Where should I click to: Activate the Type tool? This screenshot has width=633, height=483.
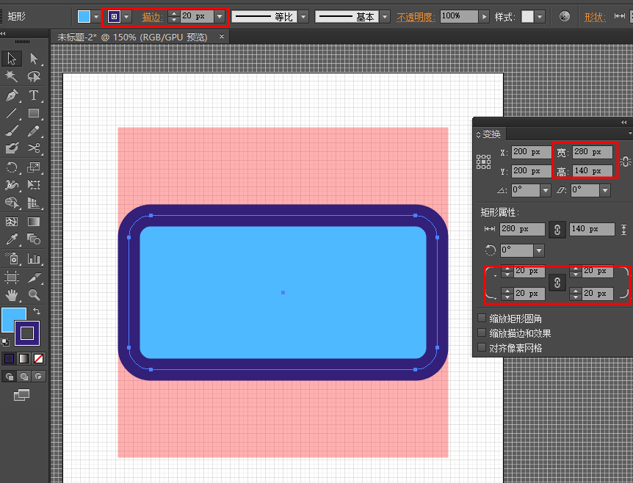pyautogui.click(x=34, y=95)
